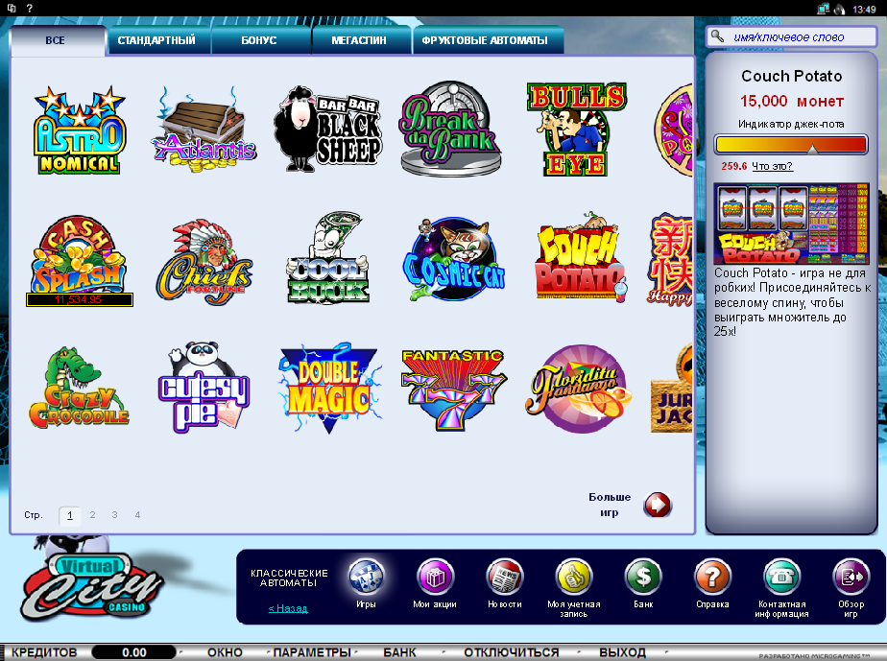Launch Break da Bank slot
Image resolution: width=887 pixels, height=661 pixels.
(451, 129)
